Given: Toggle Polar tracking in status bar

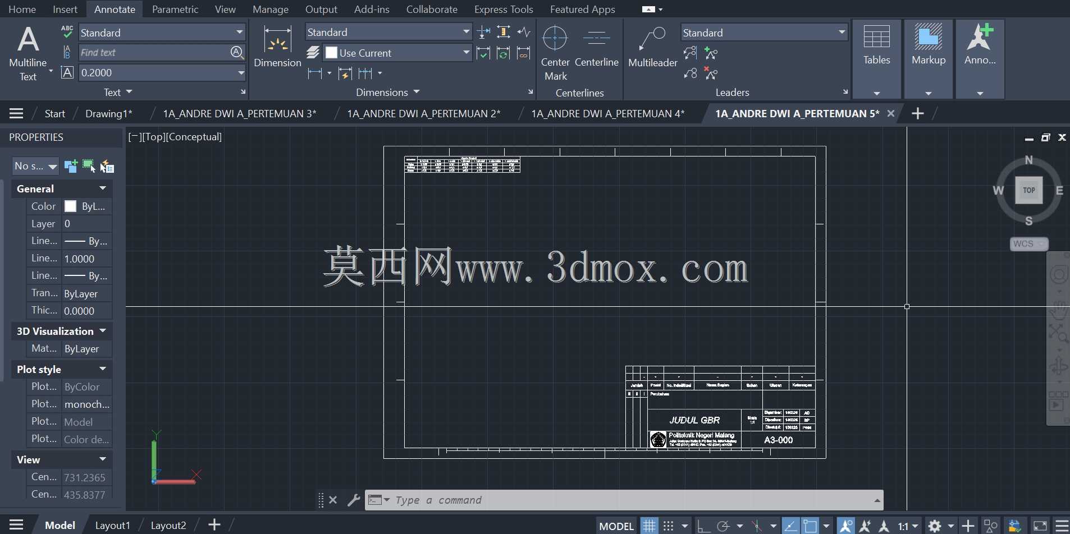Looking at the screenshot, I should pyautogui.click(x=723, y=526).
